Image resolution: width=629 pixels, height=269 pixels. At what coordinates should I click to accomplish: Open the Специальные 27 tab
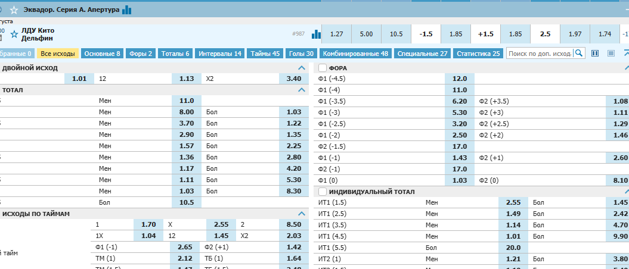pos(422,54)
